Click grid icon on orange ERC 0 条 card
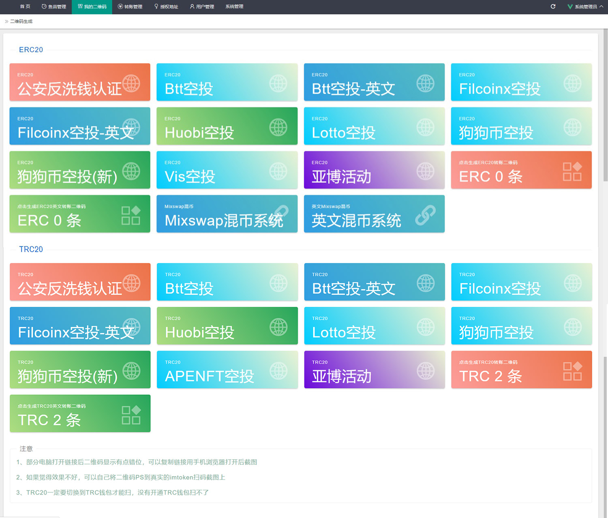The height and width of the screenshot is (518, 608). tap(572, 171)
